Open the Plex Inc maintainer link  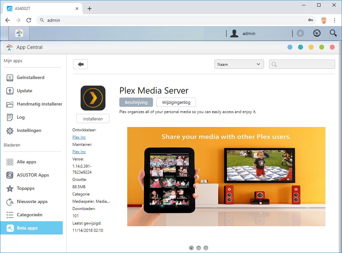click(79, 152)
